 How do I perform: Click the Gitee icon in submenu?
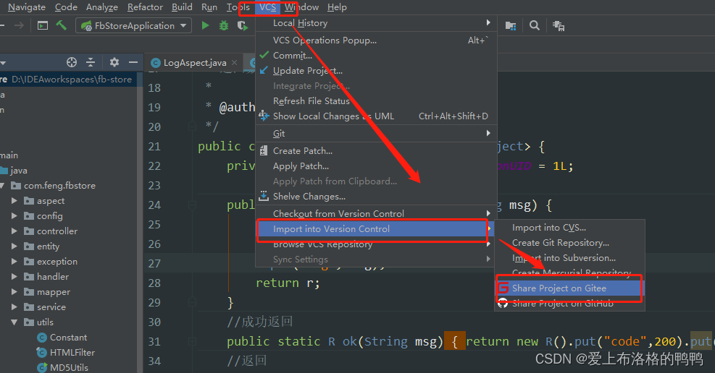pos(503,288)
